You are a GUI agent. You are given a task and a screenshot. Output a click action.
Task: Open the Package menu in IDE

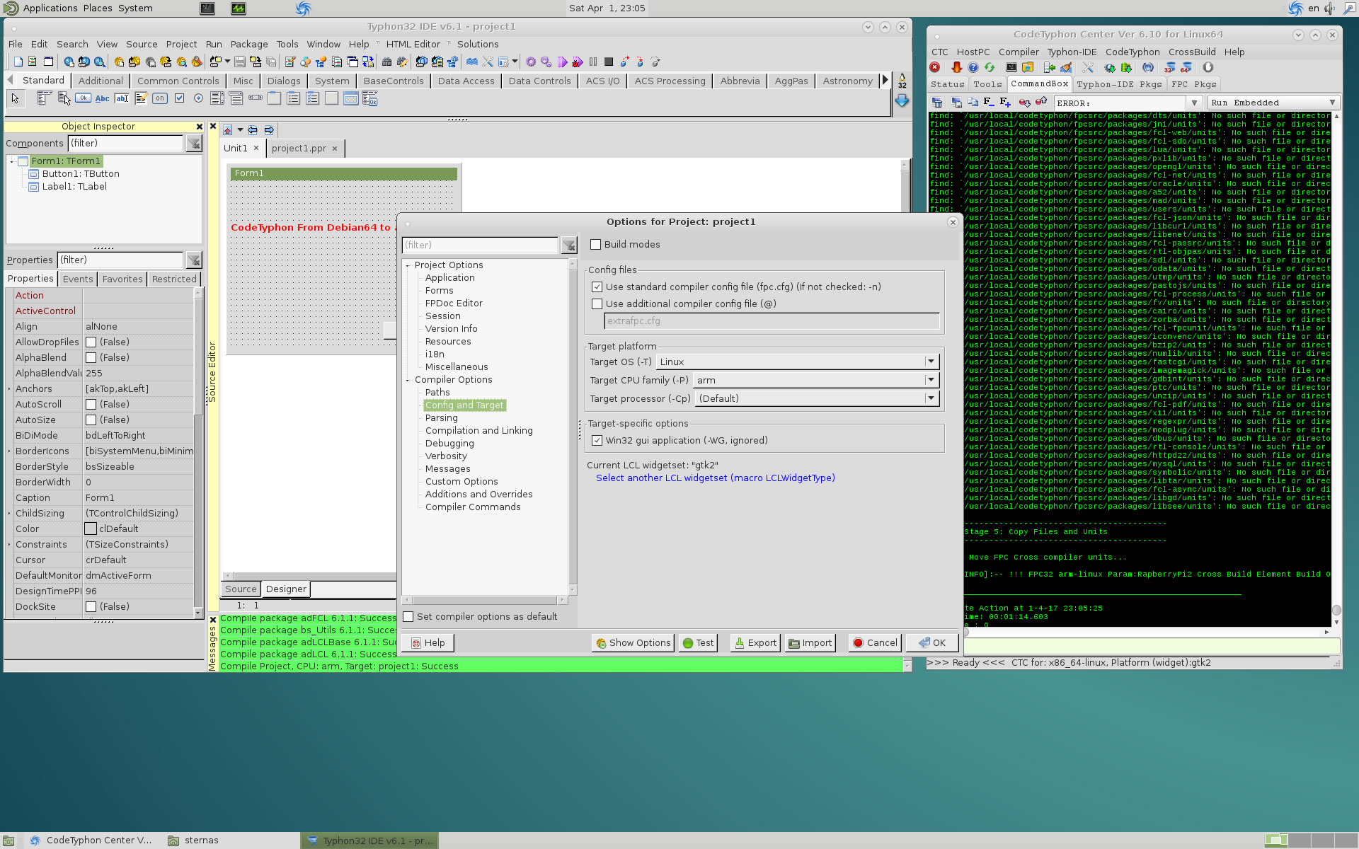249,44
